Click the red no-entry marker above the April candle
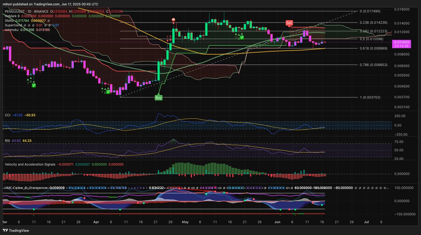421x235 pixels. point(173,20)
